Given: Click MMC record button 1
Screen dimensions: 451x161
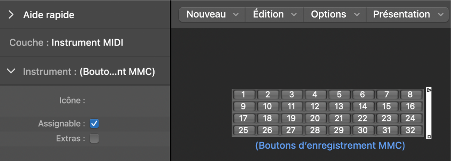Looking at the screenshot, I should pyautogui.click(x=243, y=95).
